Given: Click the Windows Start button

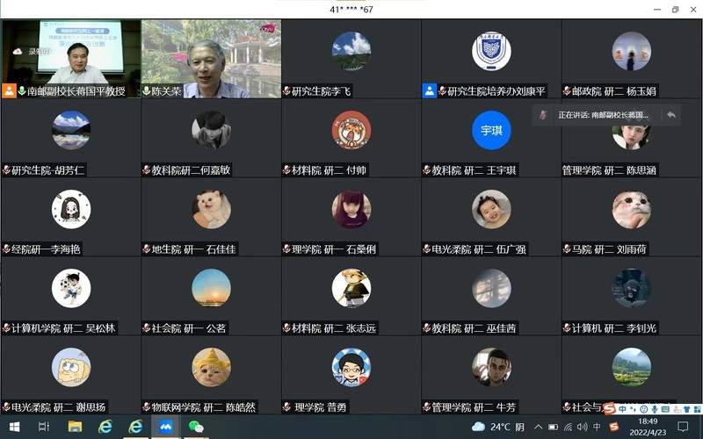Looking at the screenshot, I should click(13, 427).
